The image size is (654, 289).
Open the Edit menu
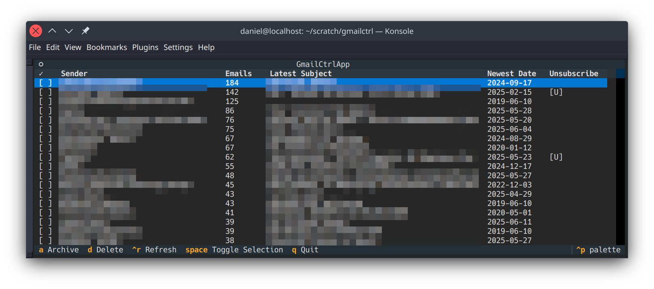point(53,48)
